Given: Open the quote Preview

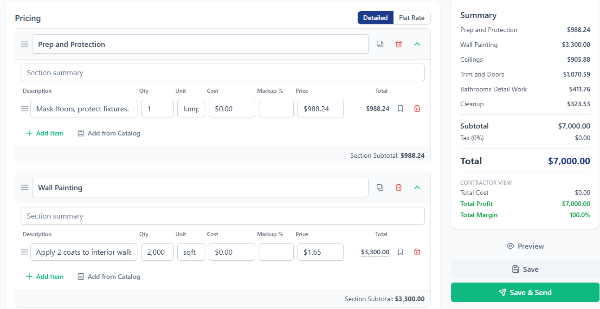Looking at the screenshot, I should pos(525,246).
